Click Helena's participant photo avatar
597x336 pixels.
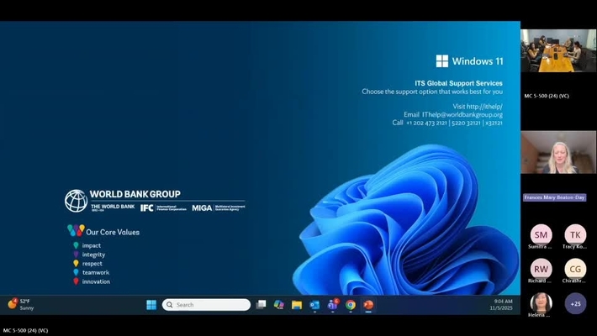pos(541,302)
